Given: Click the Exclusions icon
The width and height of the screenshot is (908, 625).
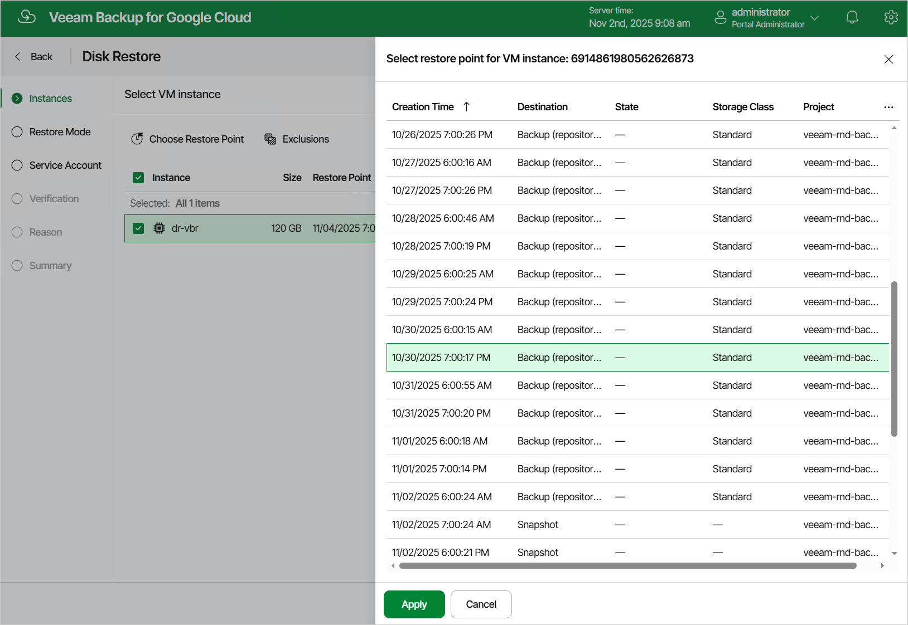Looking at the screenshot, I should 271,139.
